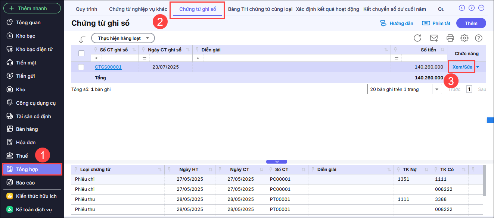494x218 pixels.
Task: Switch to Chứng từ nghiệp vụ khác tab
Action: (x=138, y=9)
